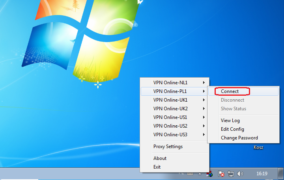Open the Action Center flag icon
This screenshot has height=180, width=284.
[x=221, y=174]
